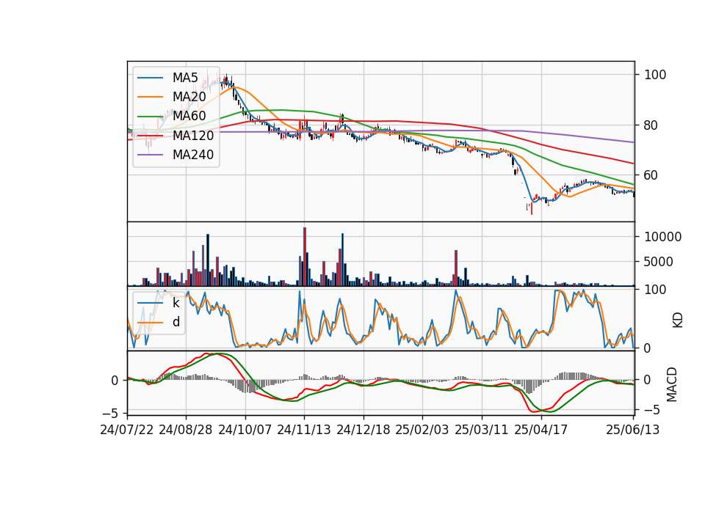Click the 24/11/13 date axis label
This screenshot has height=506, width=705.
[x=304, y=430]
